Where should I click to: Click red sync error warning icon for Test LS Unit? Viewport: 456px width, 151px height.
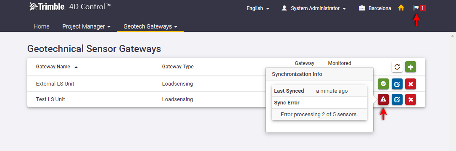coord(383,99)
